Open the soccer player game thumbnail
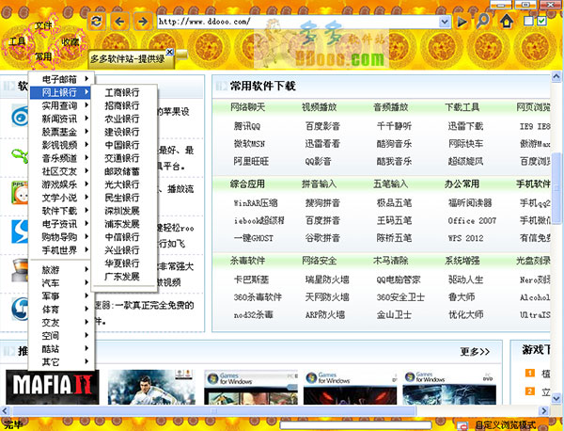The image size is (564, 431). point(151,387)
